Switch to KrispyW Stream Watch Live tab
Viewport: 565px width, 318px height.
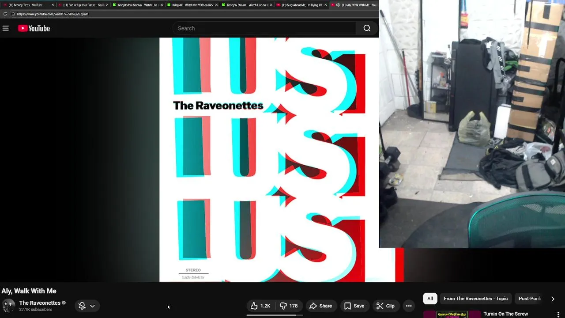pyautogui.click(x=247, y=5)
